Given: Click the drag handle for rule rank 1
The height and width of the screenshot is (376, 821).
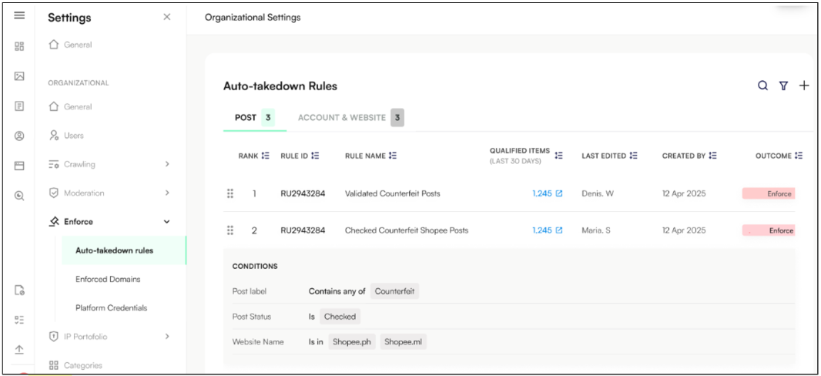Looking at the screenshot, I should pyautogui.click(x=230, y=193).
